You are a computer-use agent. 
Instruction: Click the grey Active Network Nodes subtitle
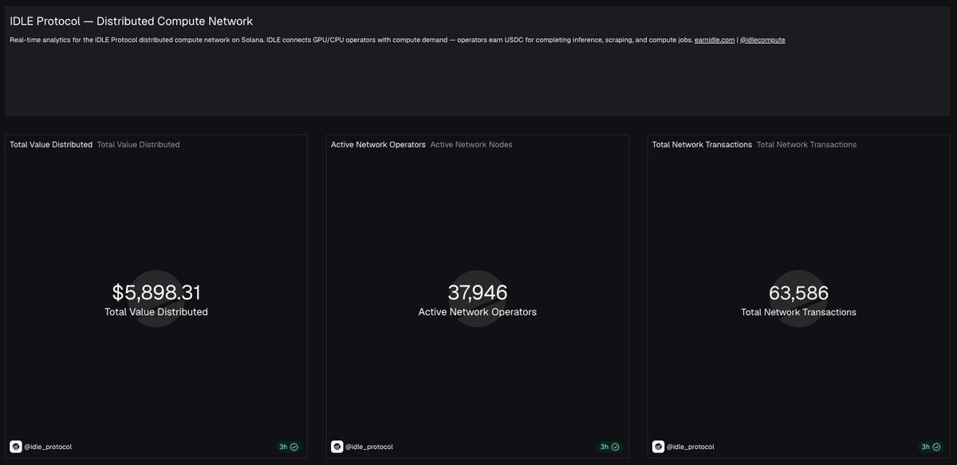471,145
